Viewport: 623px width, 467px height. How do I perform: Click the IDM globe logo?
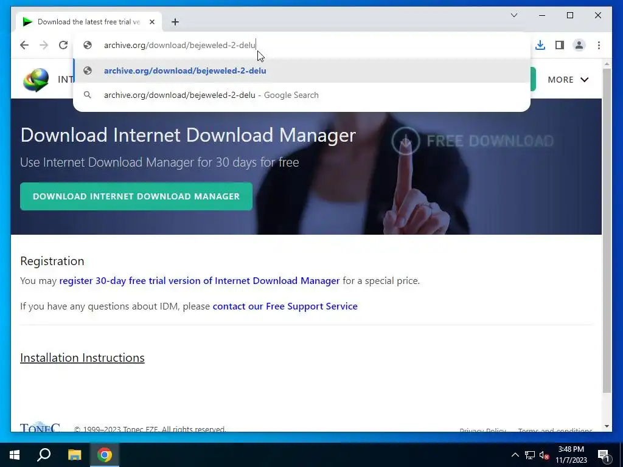pos(36,80)
